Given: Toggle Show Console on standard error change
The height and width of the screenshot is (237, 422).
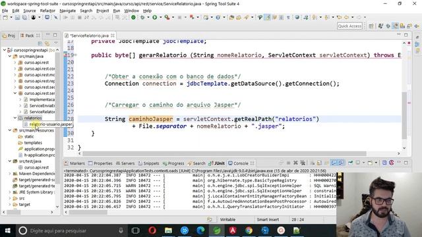Looking at the screenshot, I should pyautogui.click(x=341, y=163).
